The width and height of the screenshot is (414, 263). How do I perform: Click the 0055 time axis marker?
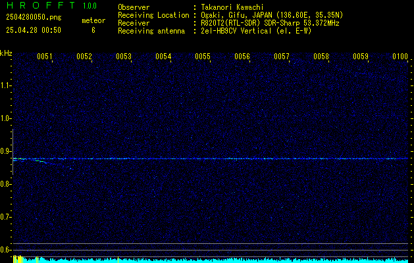pyautogui.click(x=203, y=57)
